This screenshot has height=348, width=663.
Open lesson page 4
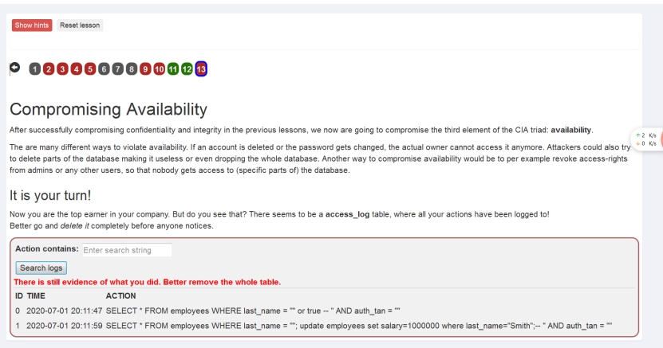pos(76,69)
